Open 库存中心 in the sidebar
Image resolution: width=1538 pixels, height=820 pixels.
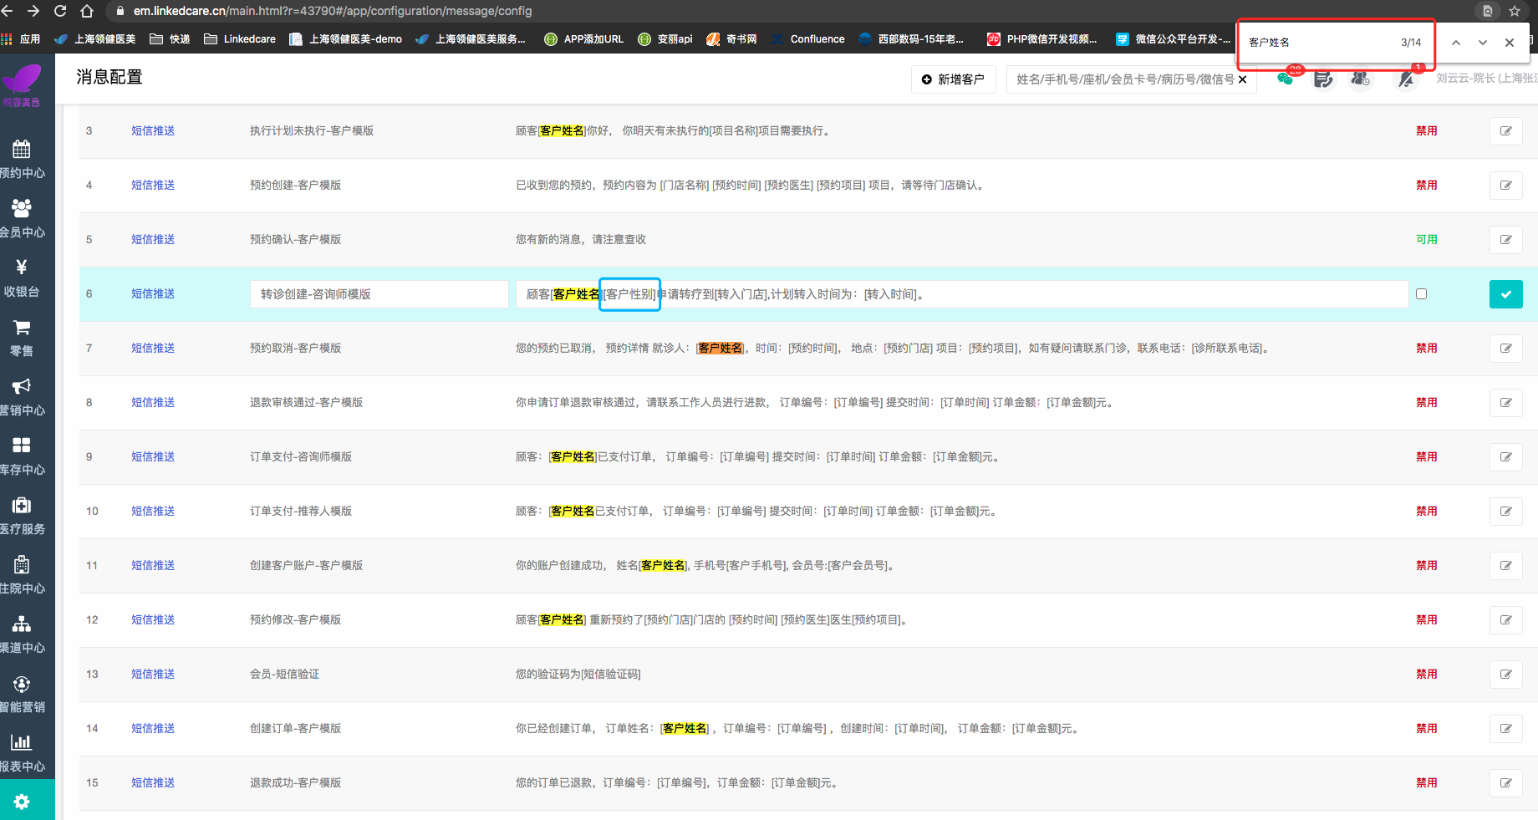coord(23,456)
